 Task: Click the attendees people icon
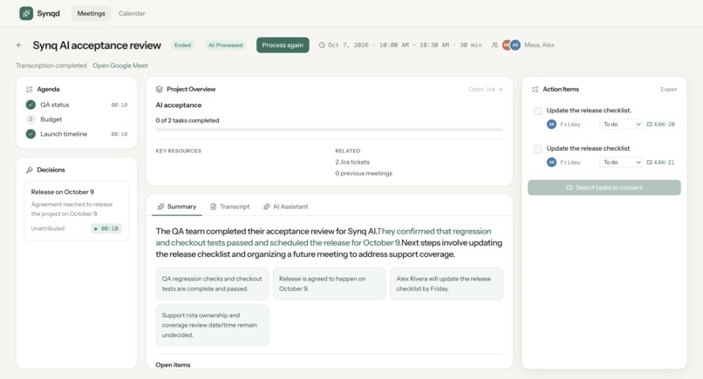click(x=495, y=44)
